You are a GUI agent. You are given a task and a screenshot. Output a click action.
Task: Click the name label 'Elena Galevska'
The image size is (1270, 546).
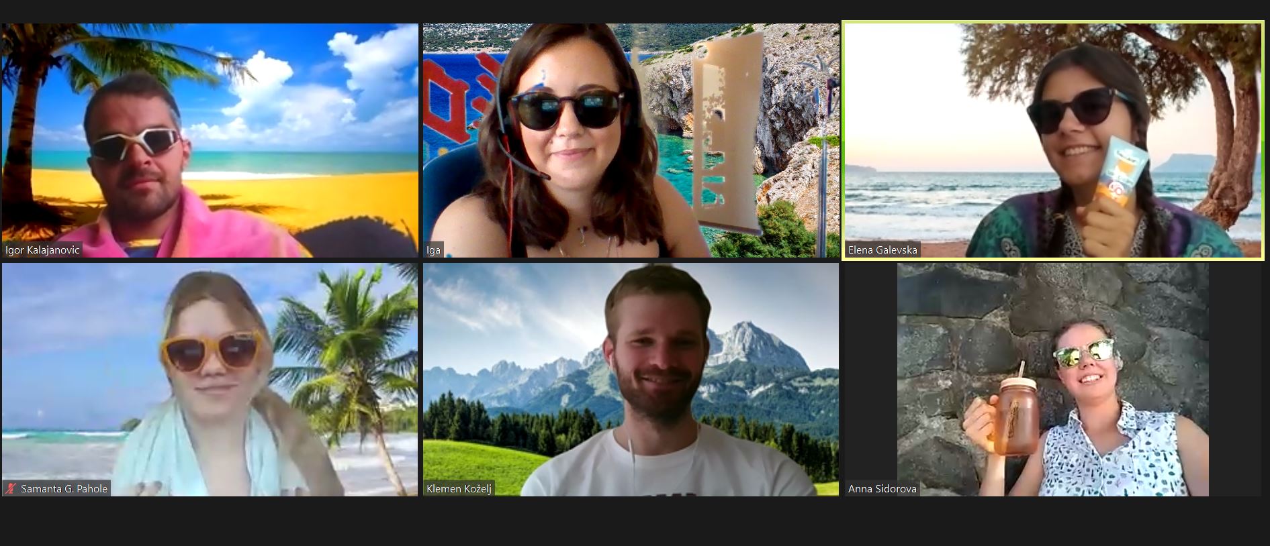point(882,250)
